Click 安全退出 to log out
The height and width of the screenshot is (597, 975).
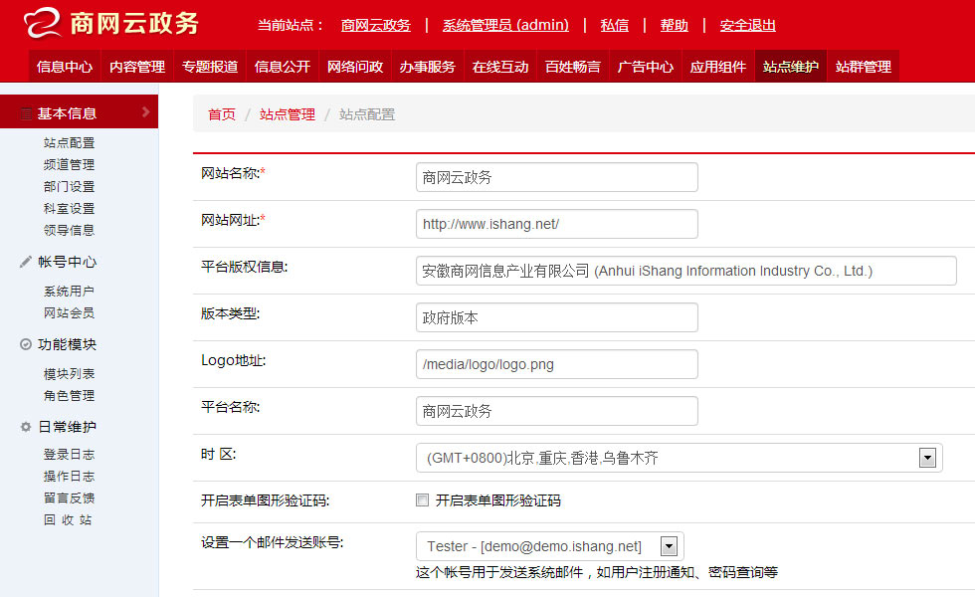tap(748, 25)
